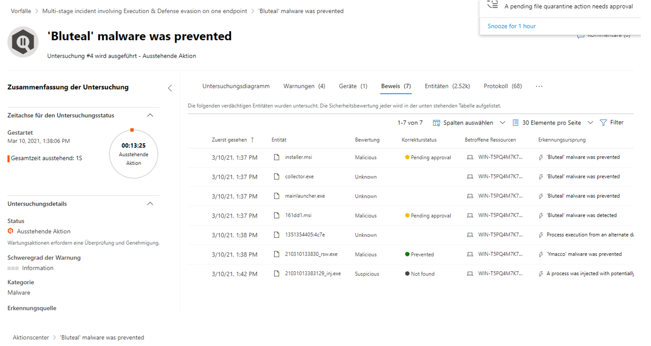Screen dimensions: 651x346
Task: Click the file icon for 161dd1.msi
Action: coord(276,216)
